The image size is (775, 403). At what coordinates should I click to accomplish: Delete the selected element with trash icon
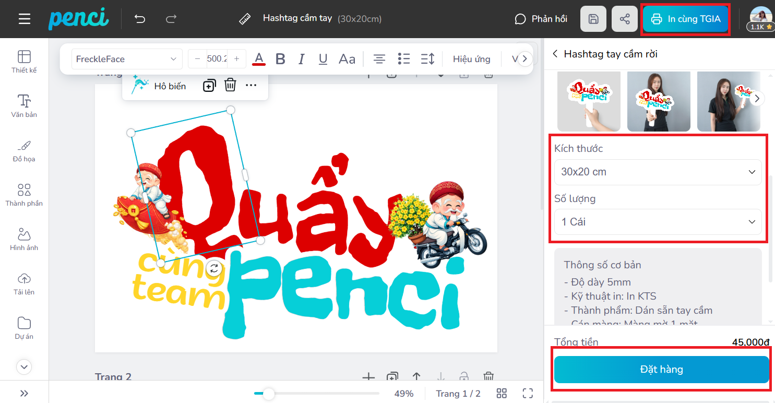(x=230, y=85)
